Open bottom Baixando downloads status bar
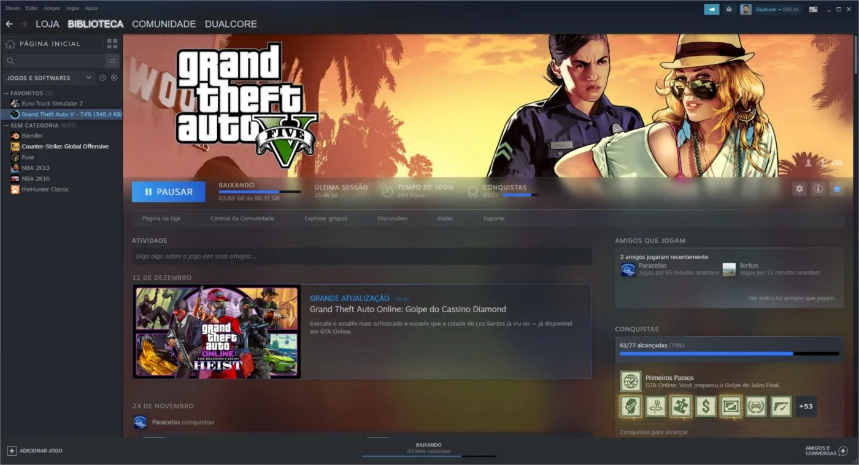Screen dimensions: 859x465 (x=429, y=450)
